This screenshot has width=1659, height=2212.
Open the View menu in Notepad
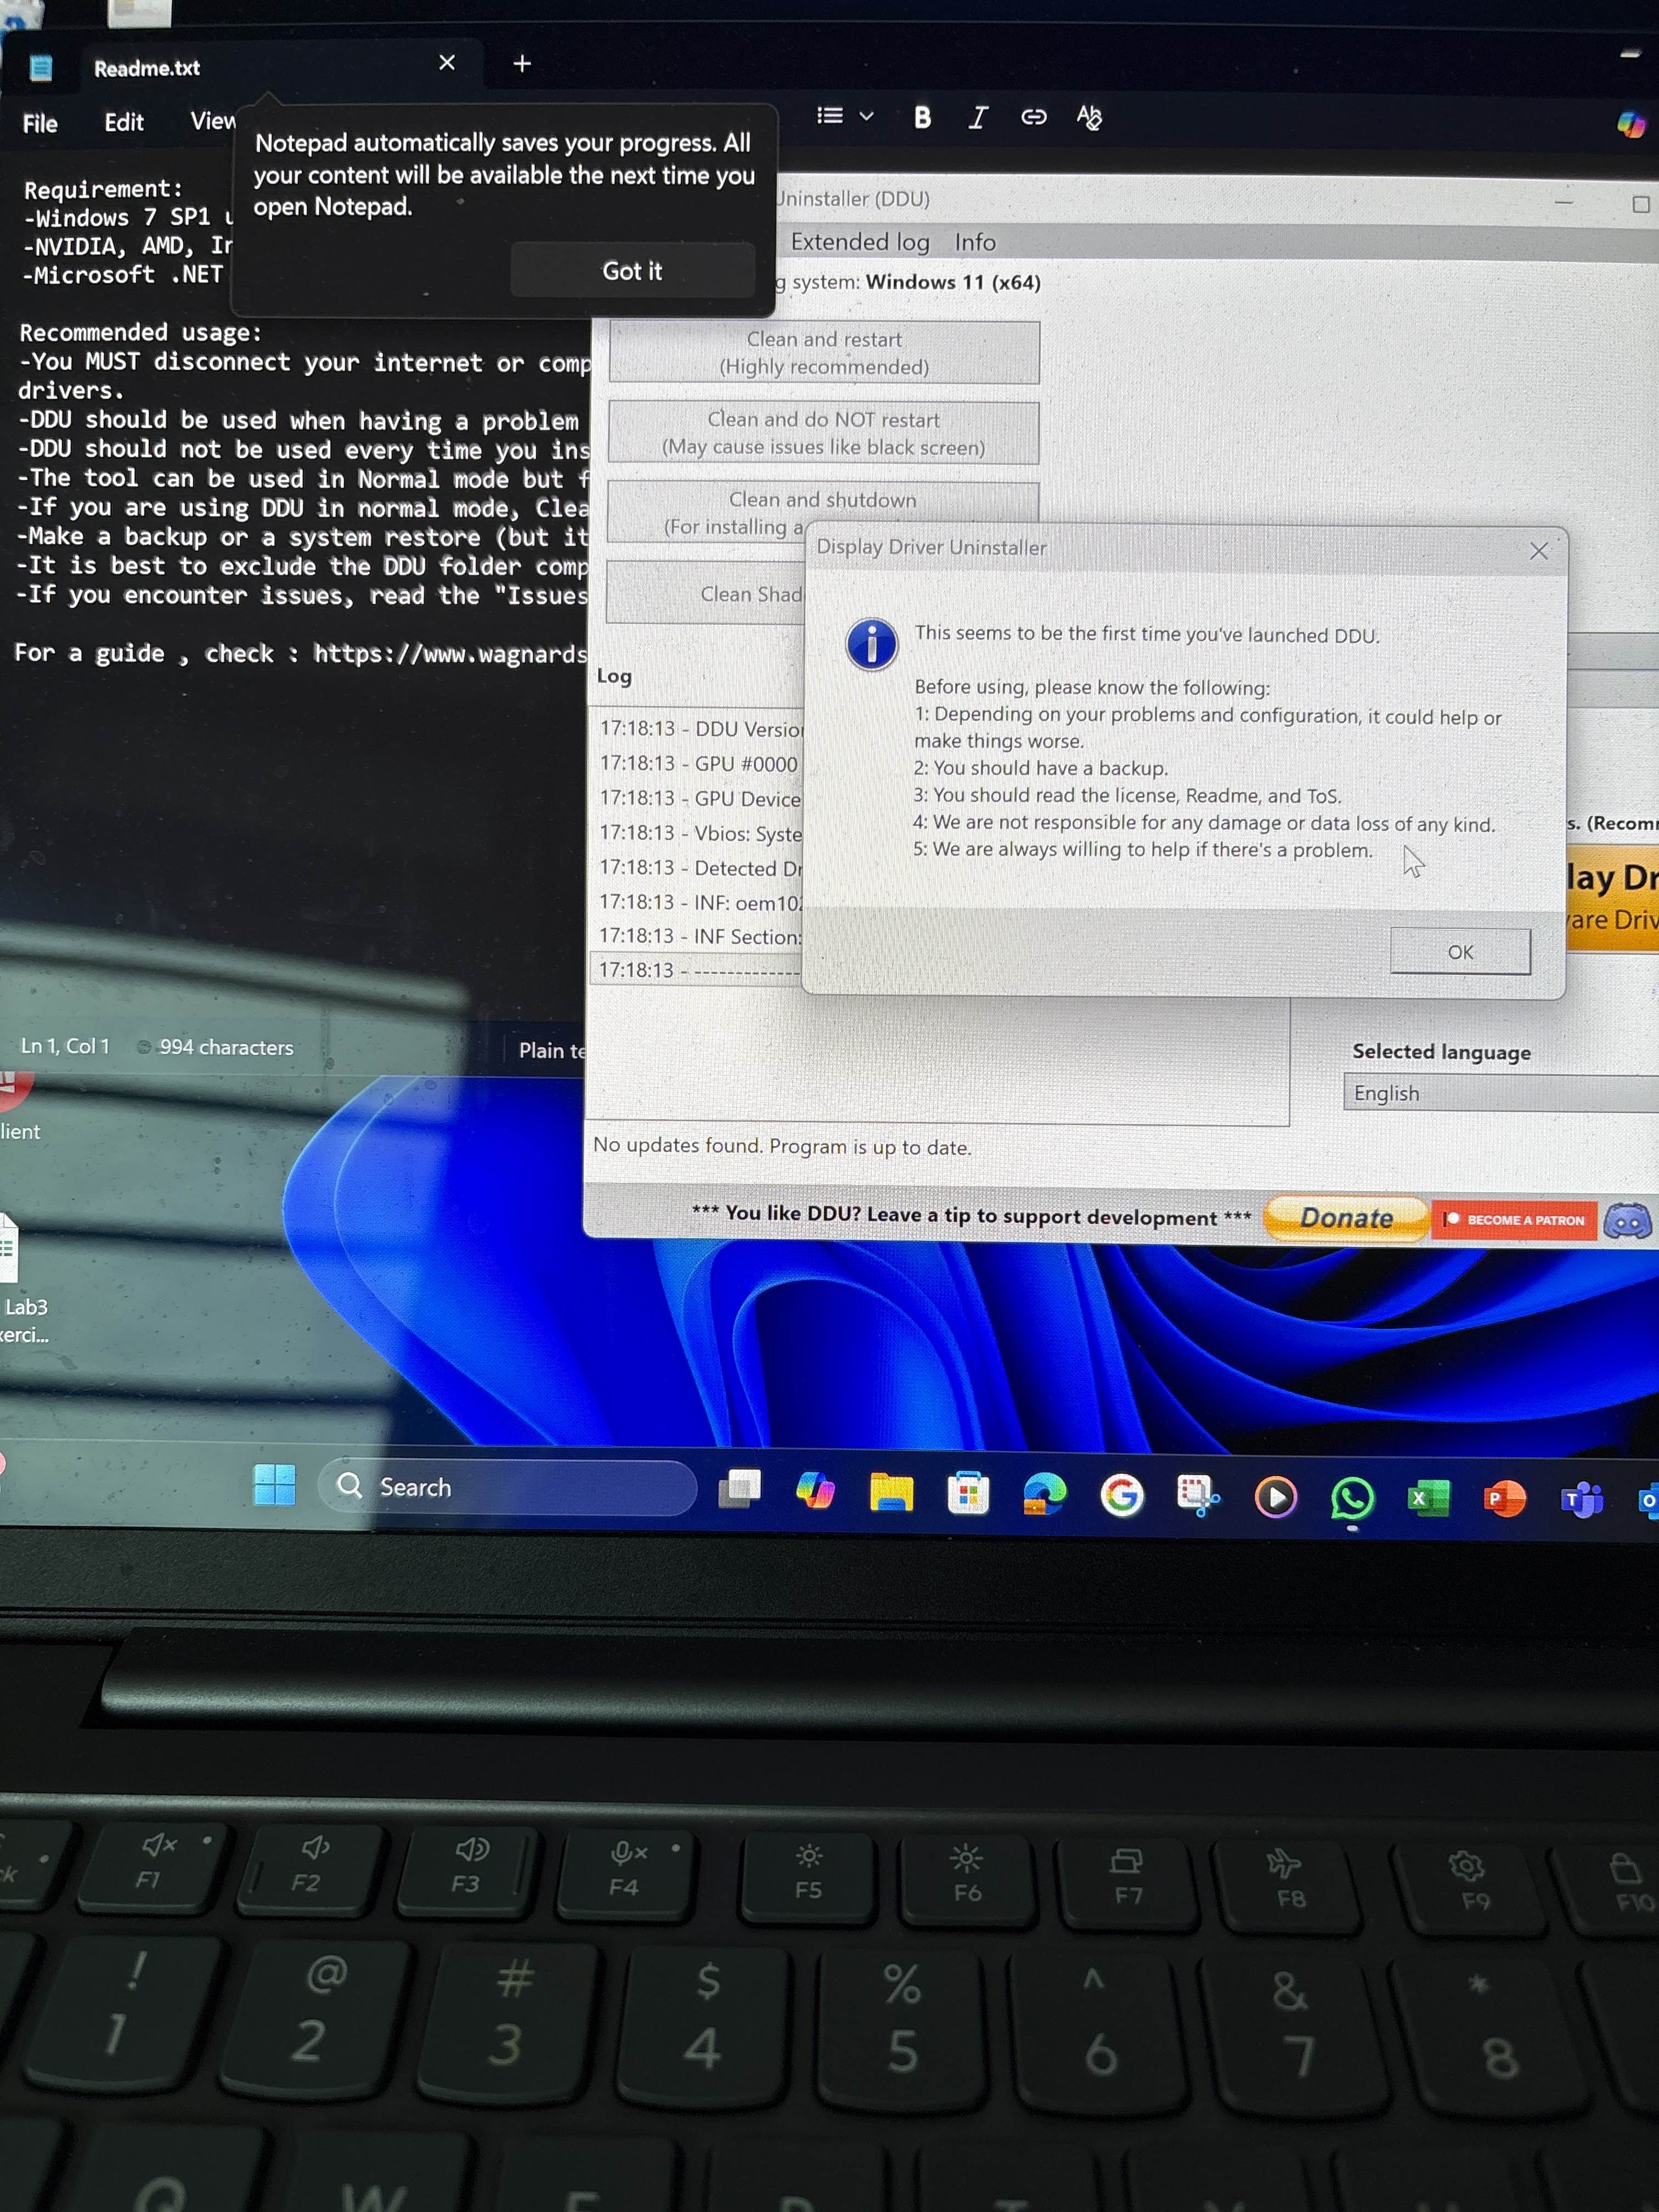(212, 121)
